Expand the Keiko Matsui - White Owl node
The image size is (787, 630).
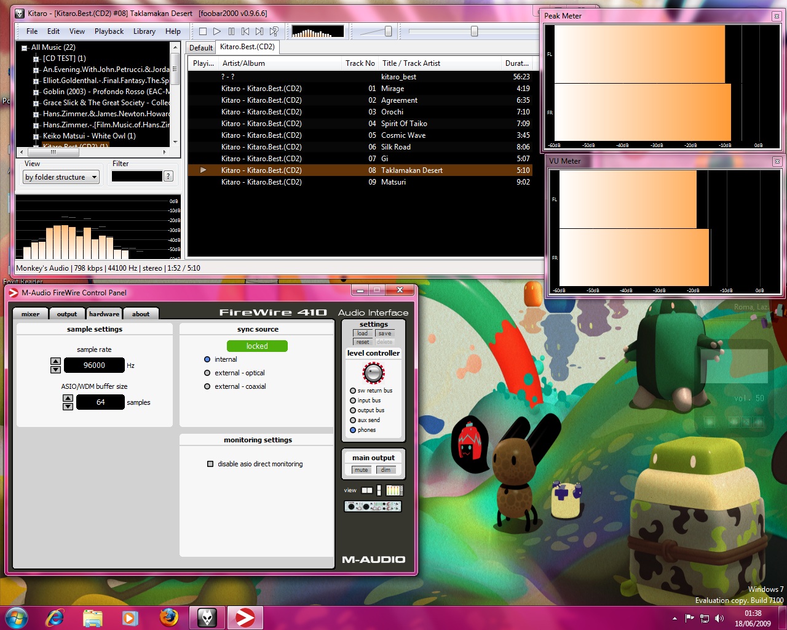click(x=36, y=137)
